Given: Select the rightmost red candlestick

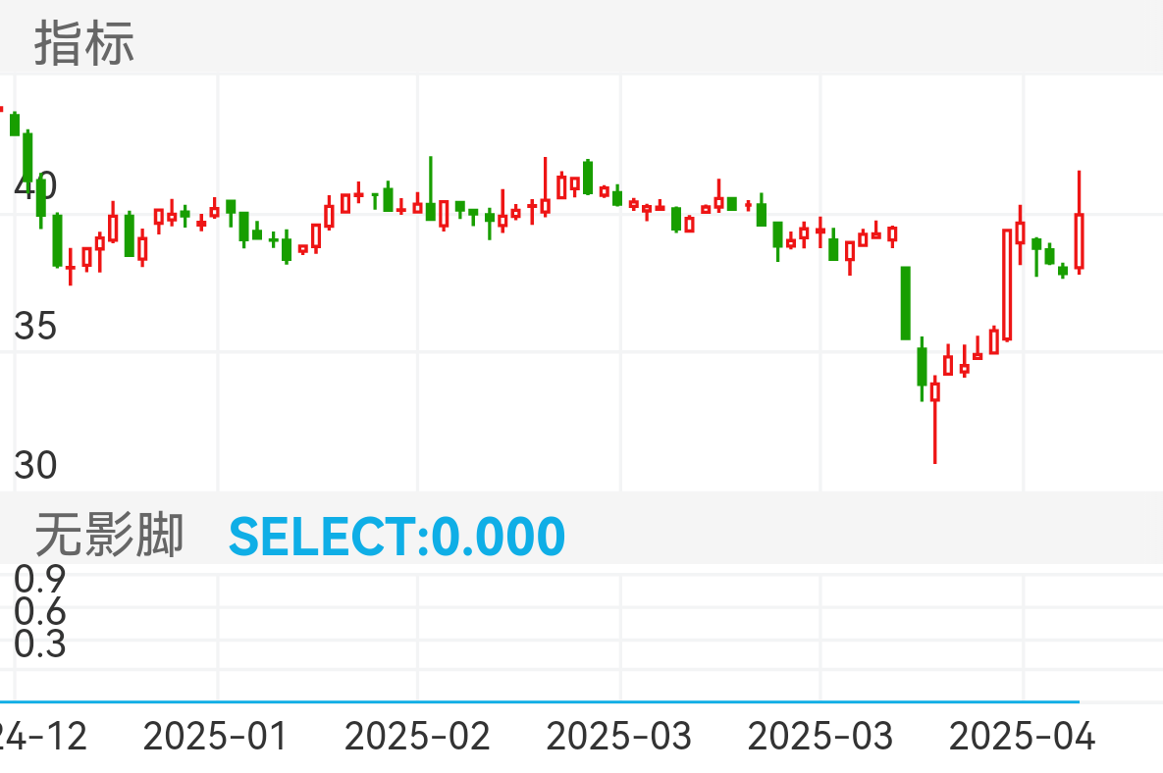Looking at the screenshot, I should tap(1079, 240).
